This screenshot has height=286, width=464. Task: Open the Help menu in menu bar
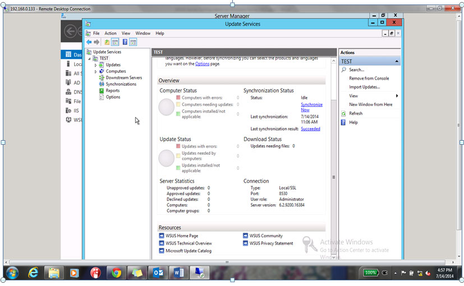pyautogui.click(x=159, y=34)
